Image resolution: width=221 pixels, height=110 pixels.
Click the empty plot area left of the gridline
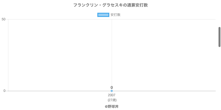pyautogui.click(x=59, y=55)
